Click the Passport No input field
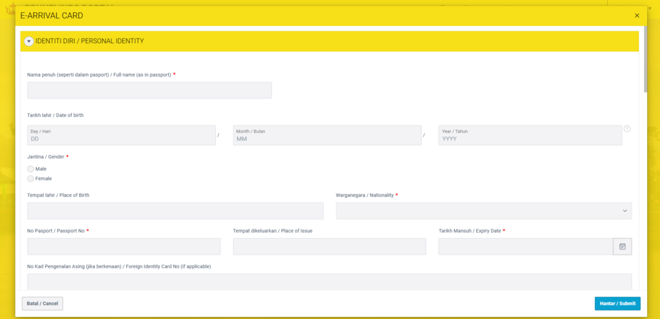 [124, 246]
